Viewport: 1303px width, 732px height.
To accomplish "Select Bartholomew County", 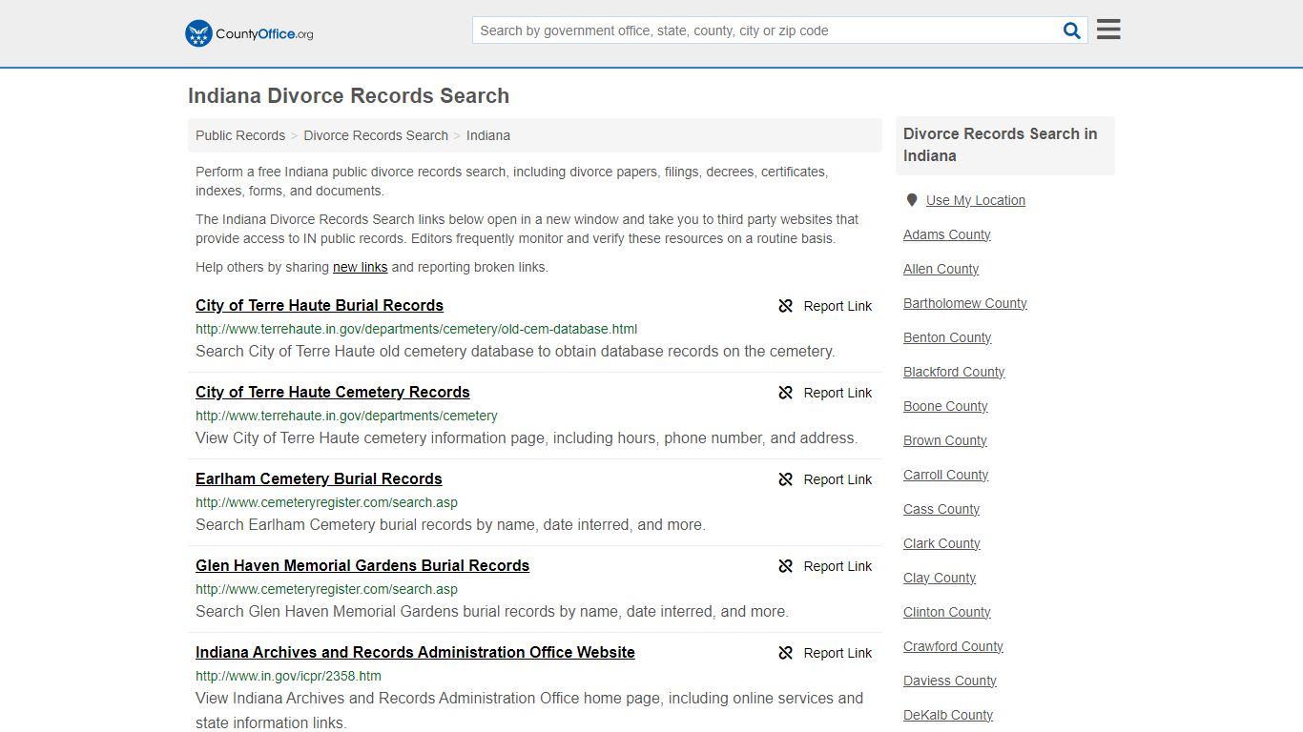I will pyautogui.click(x=965, y=303).
